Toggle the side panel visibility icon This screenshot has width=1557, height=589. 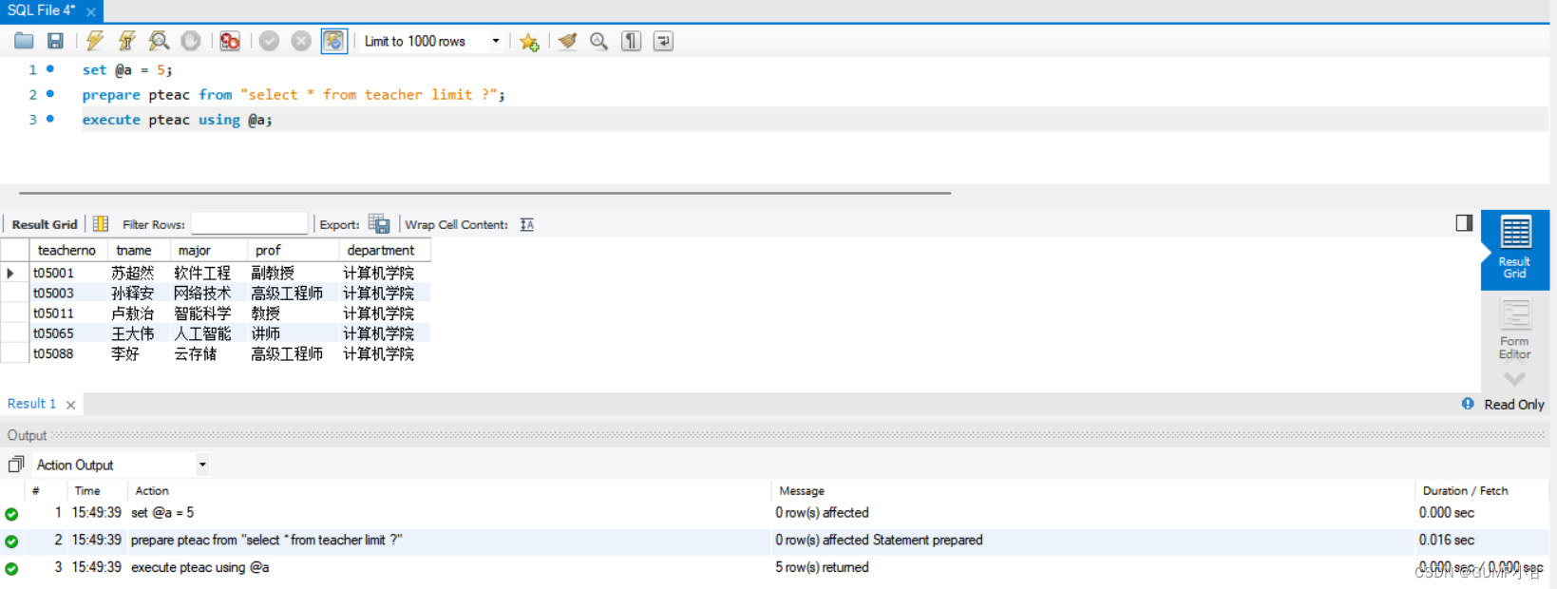1464,222
